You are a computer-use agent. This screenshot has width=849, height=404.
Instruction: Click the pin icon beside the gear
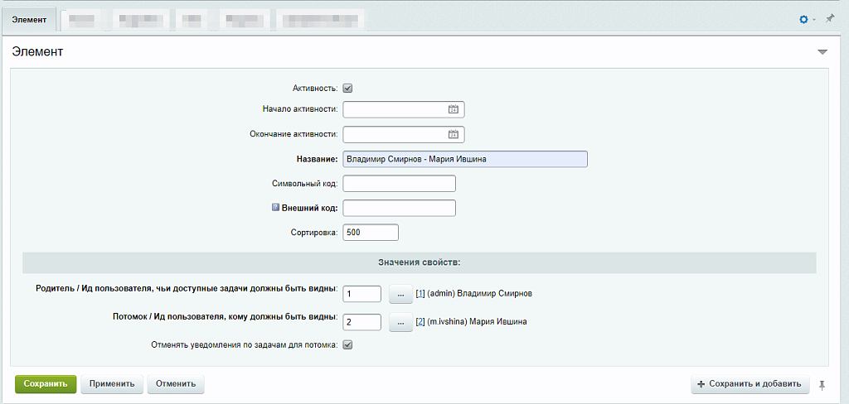(829, 18)
